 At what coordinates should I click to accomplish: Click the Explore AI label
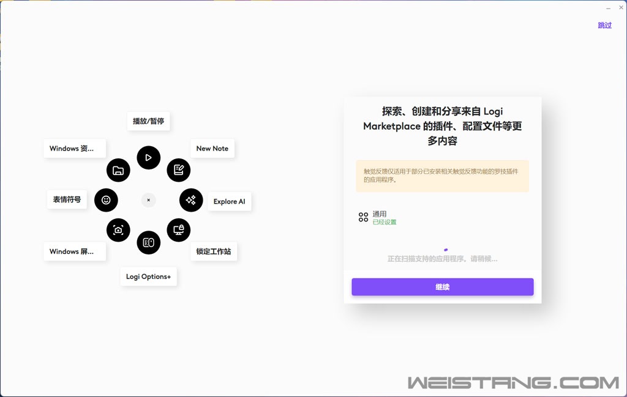[229, 201]
